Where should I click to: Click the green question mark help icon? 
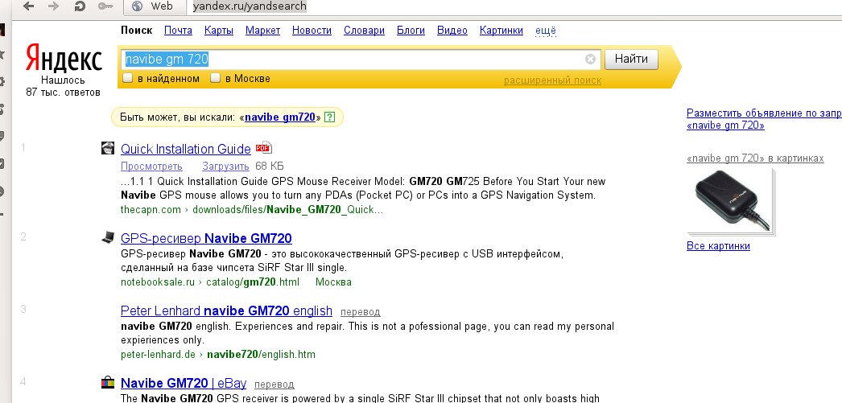click(330, 117)
